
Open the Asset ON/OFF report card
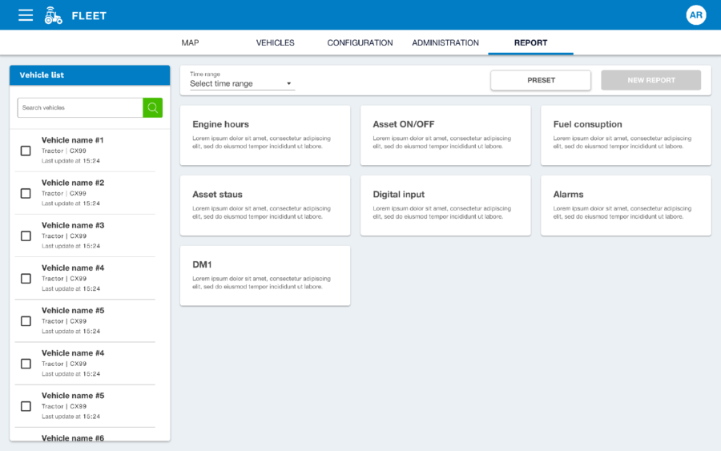pyautogui.click(x=445, y=135)
